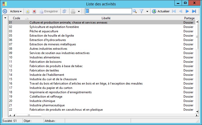This screenshot has width=202, height=125.
Task: Select Sylviculture et exploitation forestière row
Action: (x=102, y=27)
